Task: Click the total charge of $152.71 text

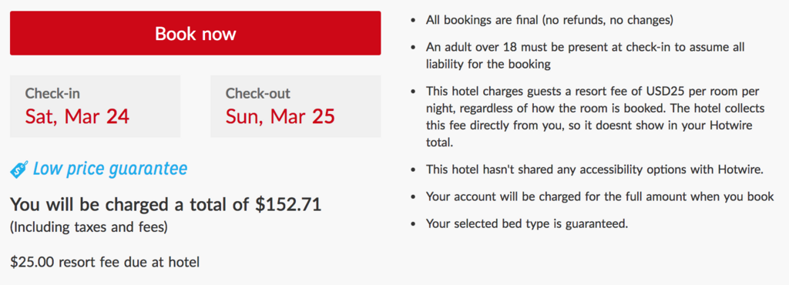Action: coord(166,205)
